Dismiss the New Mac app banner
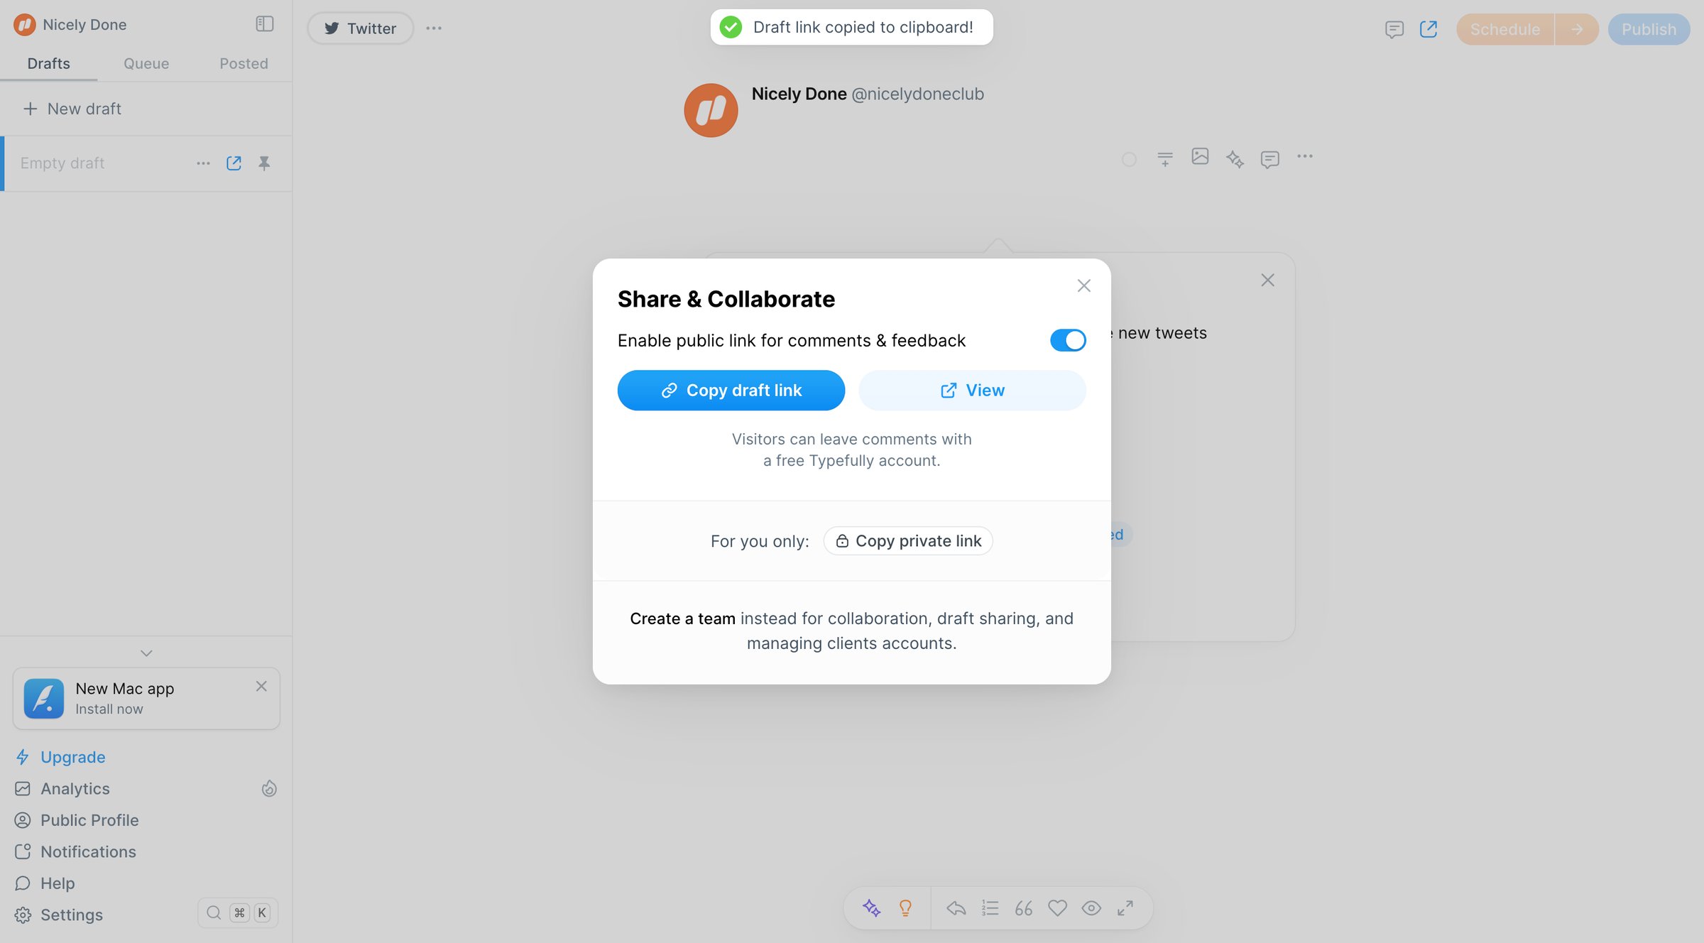This screenshot has height=943, width=1704. (261, 686)
